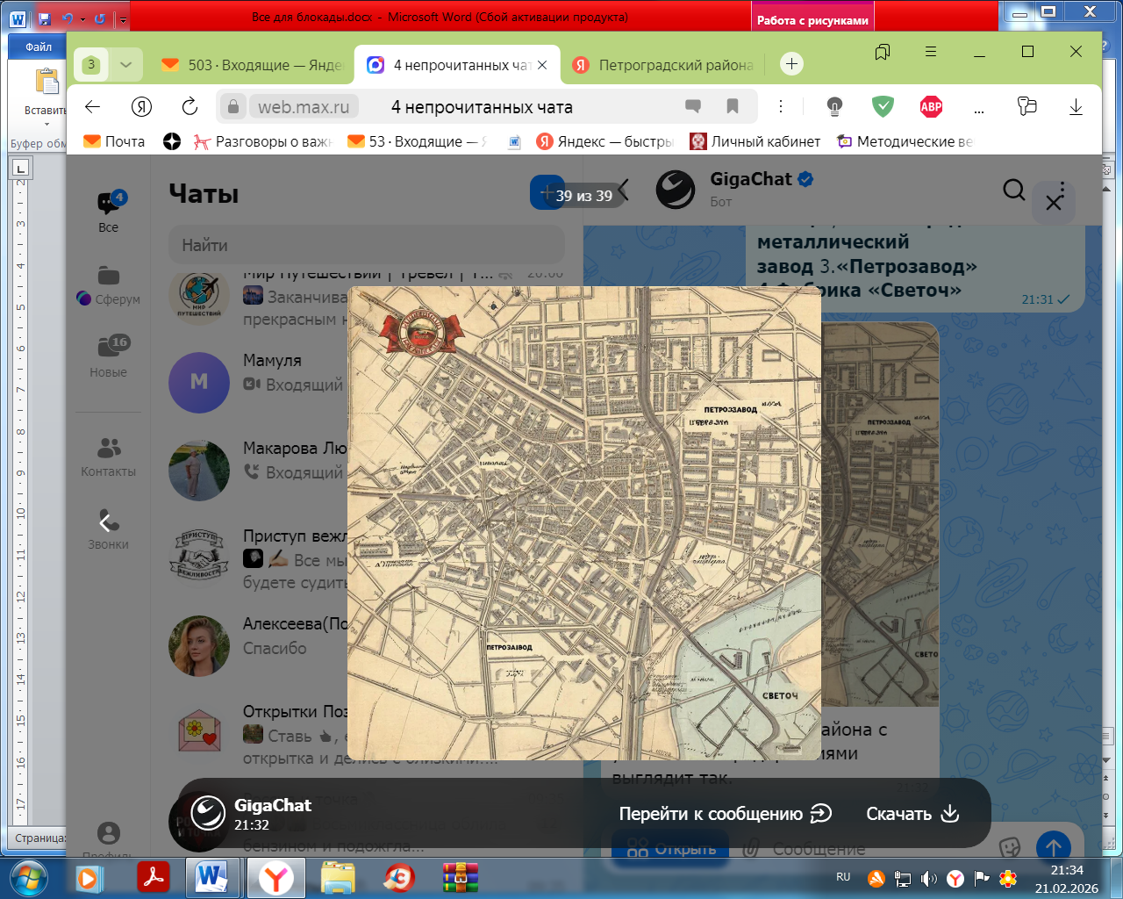Open the Открытки chat row
The width and height of the screenshot is (1123, 899).
(x=367, y=734)
